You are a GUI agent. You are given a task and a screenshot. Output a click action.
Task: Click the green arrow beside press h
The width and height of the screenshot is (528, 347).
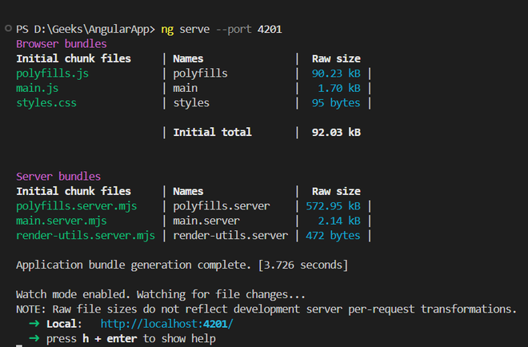[x=34, y=338]
